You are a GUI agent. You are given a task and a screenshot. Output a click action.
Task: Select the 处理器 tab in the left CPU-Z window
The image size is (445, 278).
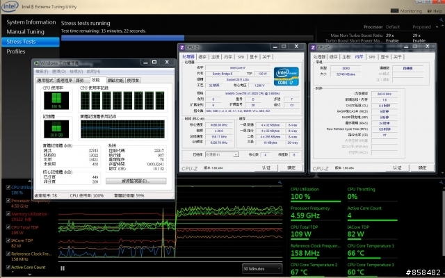188,57
